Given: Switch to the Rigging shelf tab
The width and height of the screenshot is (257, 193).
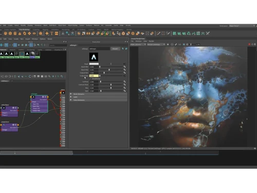Looking at the screenshot, I should [x=45, y=29].
